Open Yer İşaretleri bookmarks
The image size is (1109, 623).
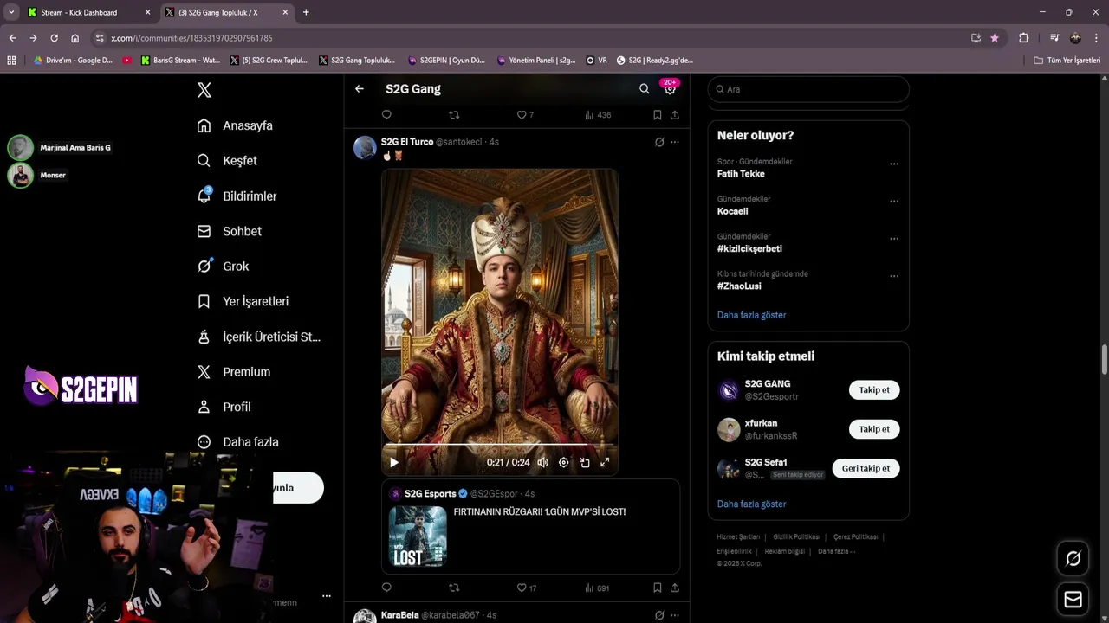(243, 301)
